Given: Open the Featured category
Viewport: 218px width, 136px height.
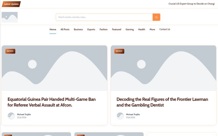Looking at the screenshot, I should (117, 29).
